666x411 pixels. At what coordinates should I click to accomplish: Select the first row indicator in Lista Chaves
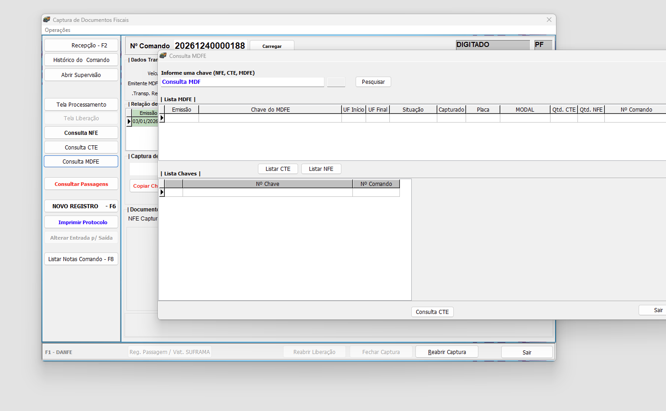point(162,192)
